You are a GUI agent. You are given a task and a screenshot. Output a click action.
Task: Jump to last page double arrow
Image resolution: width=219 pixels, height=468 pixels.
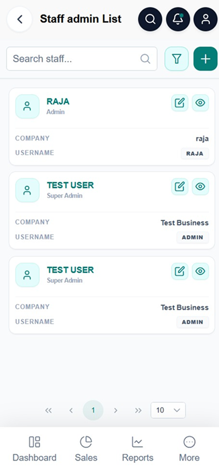coord(138,410)
